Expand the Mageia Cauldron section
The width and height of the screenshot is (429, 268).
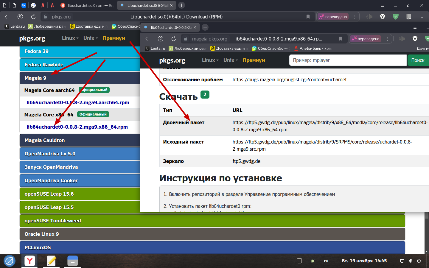[80, 140]
